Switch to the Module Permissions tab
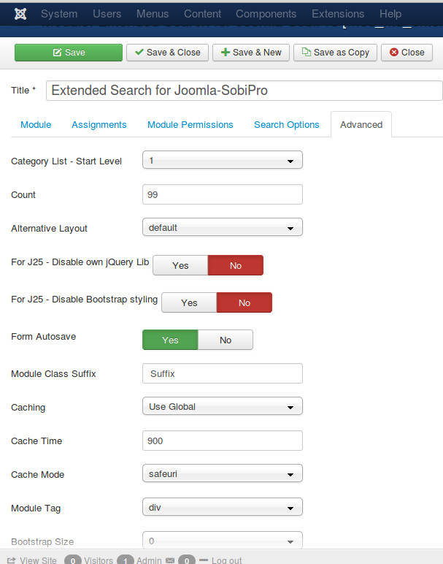This screenshot has width=443, height=564. pos(190,124)
